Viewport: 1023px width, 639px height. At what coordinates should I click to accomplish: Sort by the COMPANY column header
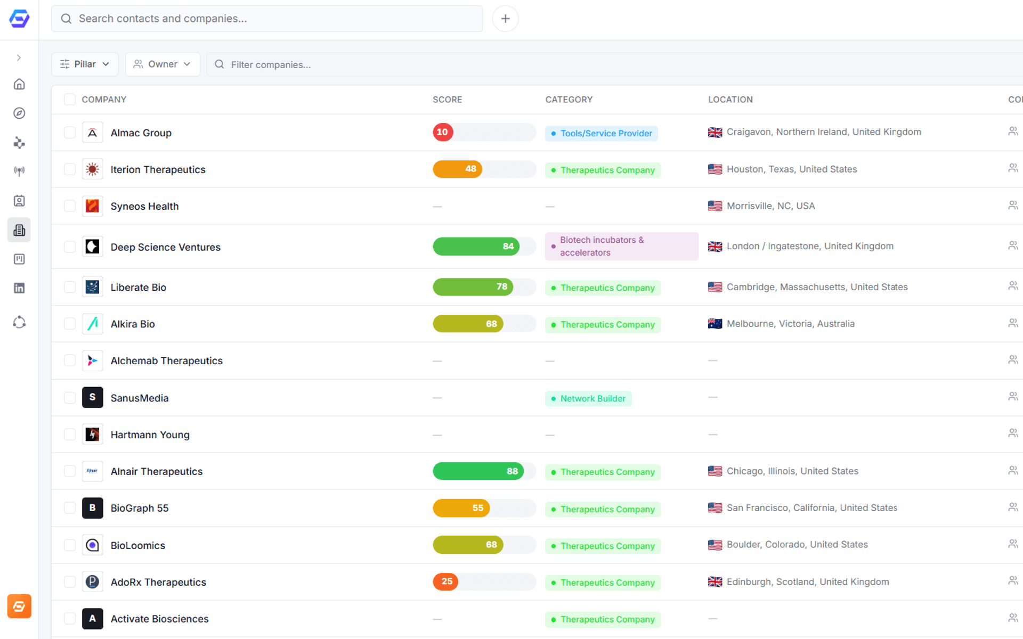coord(104,100)
